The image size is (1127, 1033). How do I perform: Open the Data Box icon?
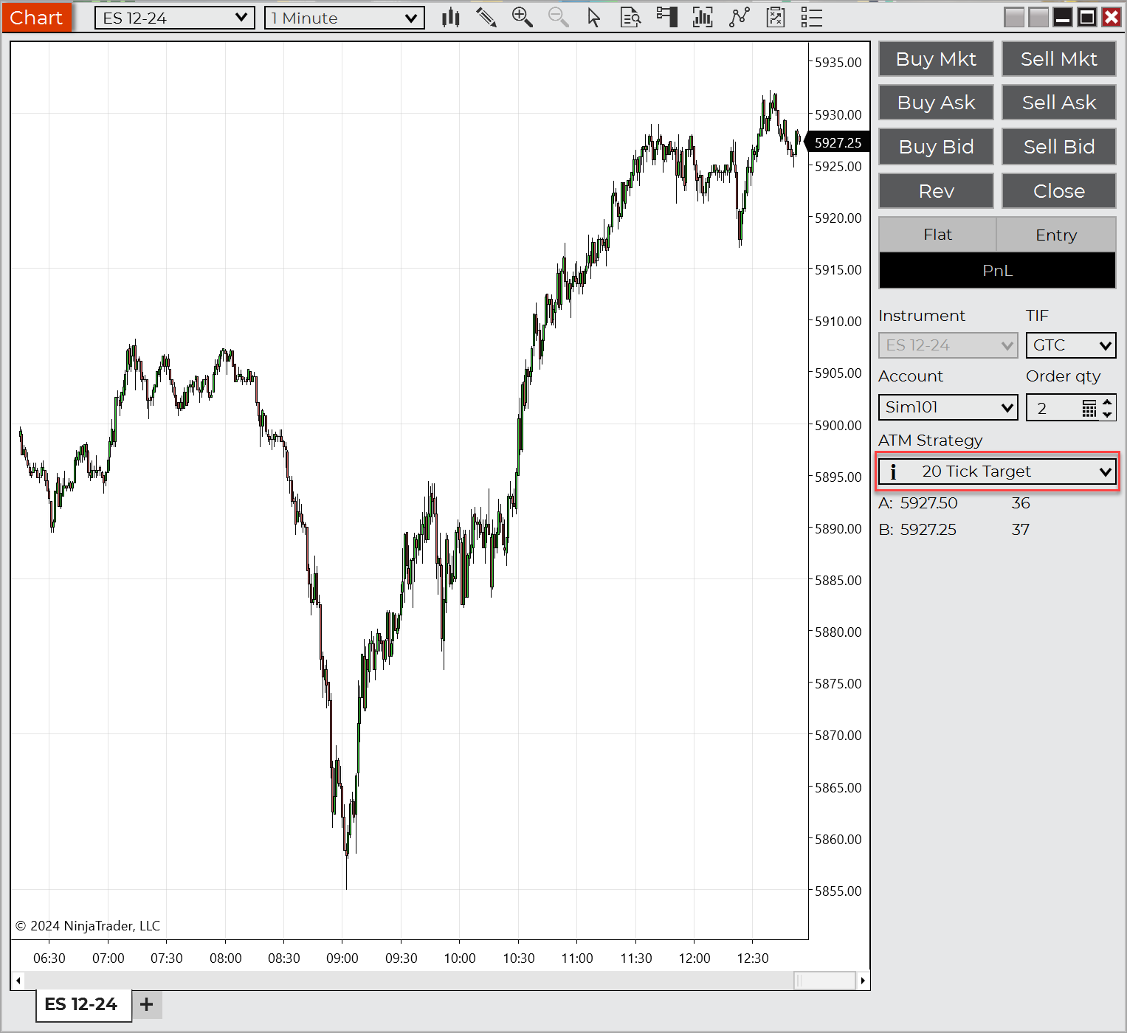pos(630,18)
